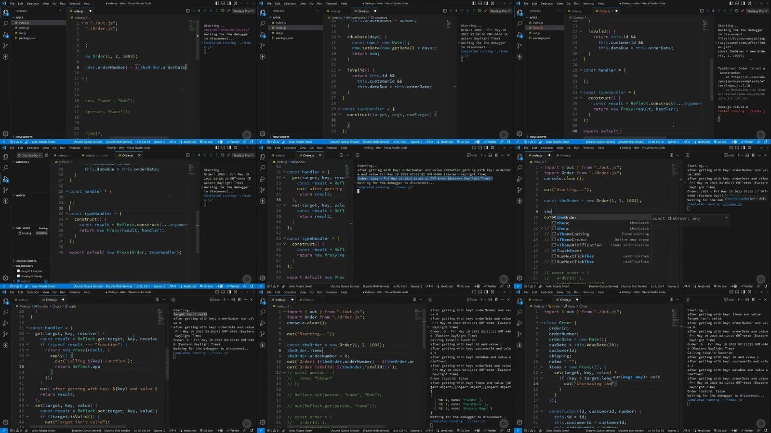Enable the Caught Exceptions breakpoint checkbox

pyautogui.click(x=18, y=271)
